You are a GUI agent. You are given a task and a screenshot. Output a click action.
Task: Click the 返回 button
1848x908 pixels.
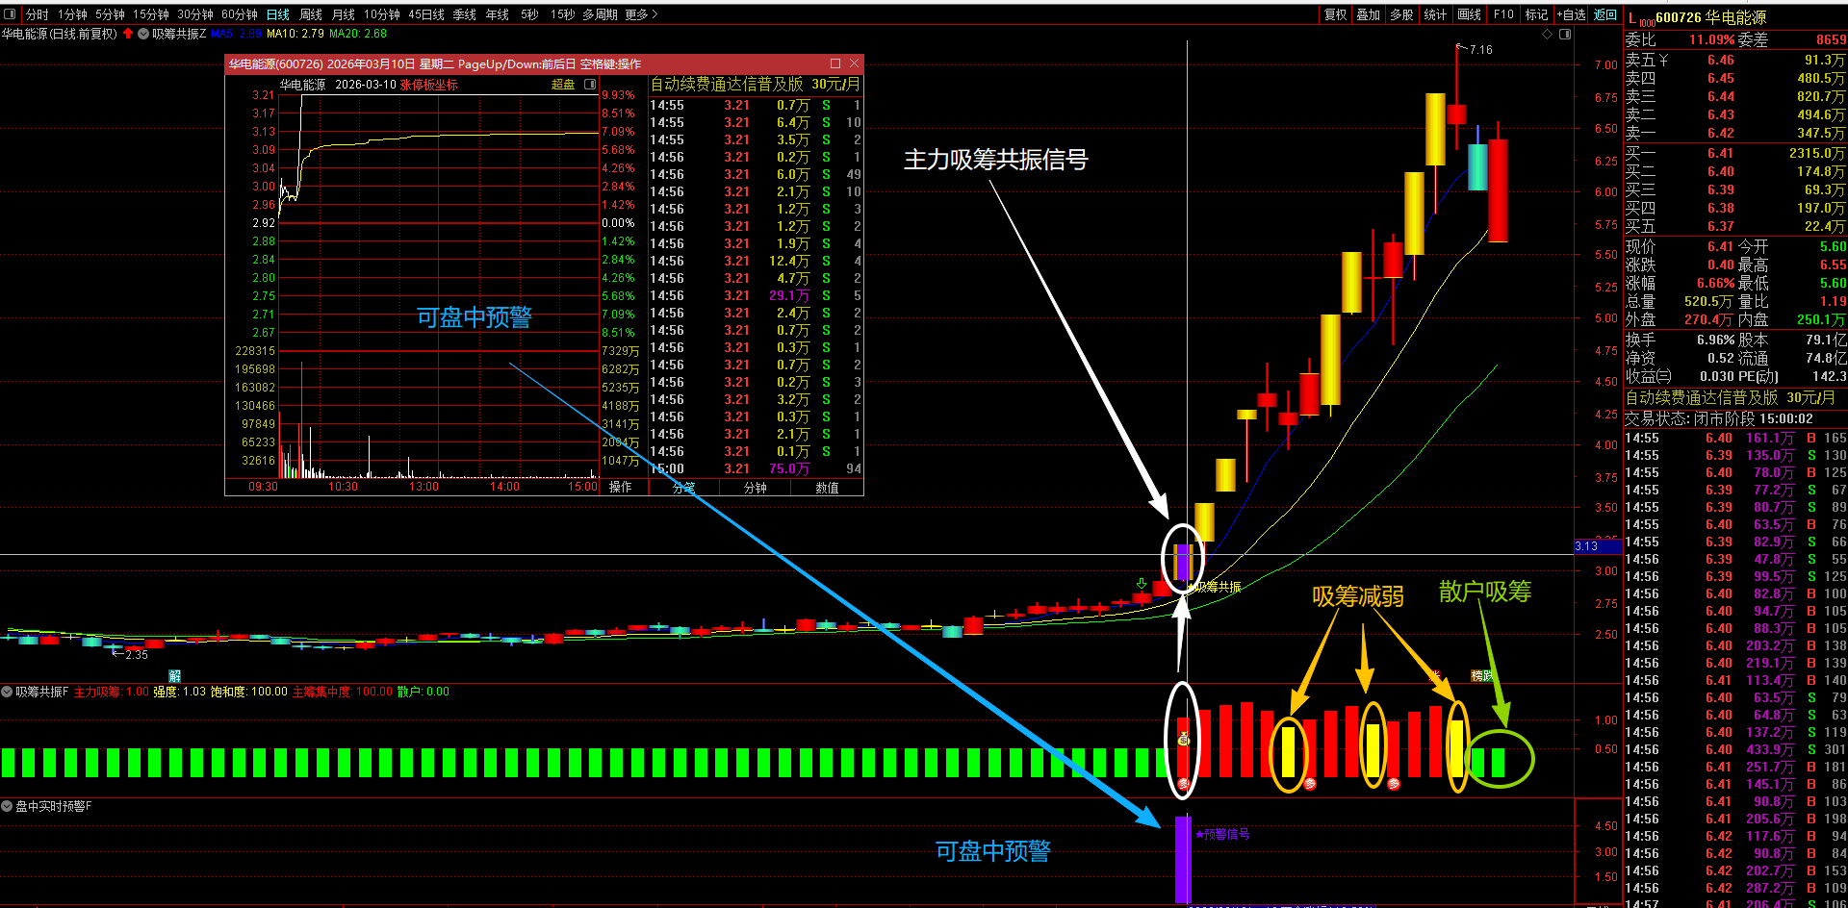click(x=1605, y=14)
